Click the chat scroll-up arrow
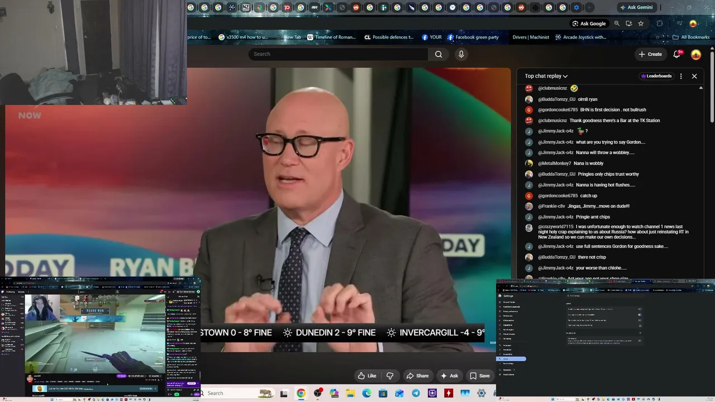Screen dimensions: 715x402 pos(701,88)
